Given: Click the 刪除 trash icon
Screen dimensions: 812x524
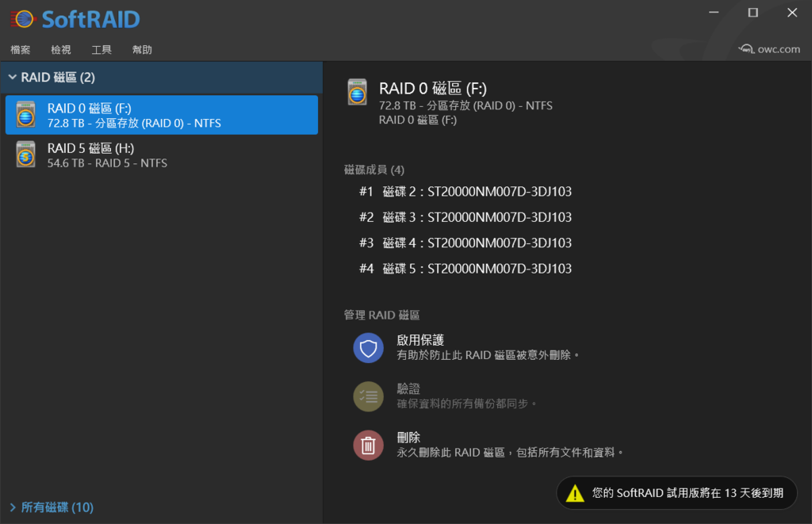Looking at the screenshot, I should coord(368,446).
